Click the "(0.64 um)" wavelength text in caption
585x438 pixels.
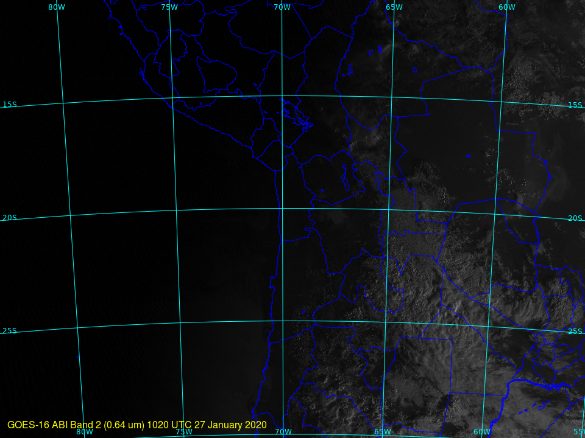point(124,425)
